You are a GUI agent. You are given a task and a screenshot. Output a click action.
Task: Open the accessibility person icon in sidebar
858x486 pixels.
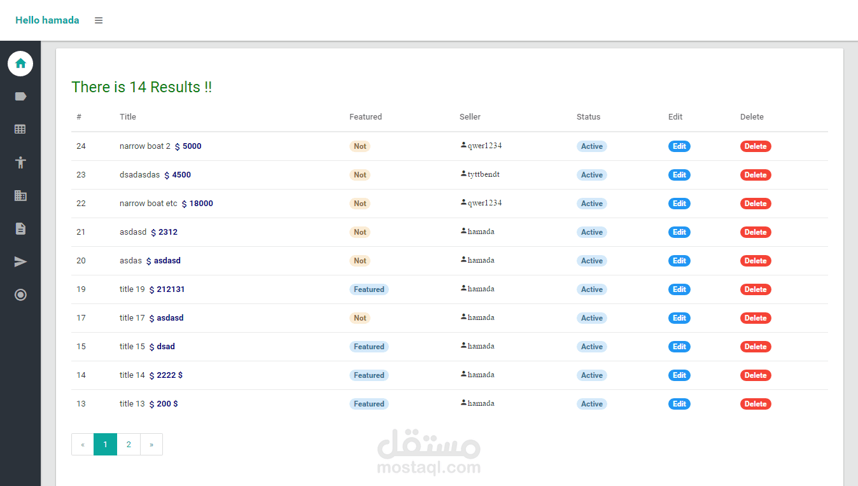click(x=20, y=162)
